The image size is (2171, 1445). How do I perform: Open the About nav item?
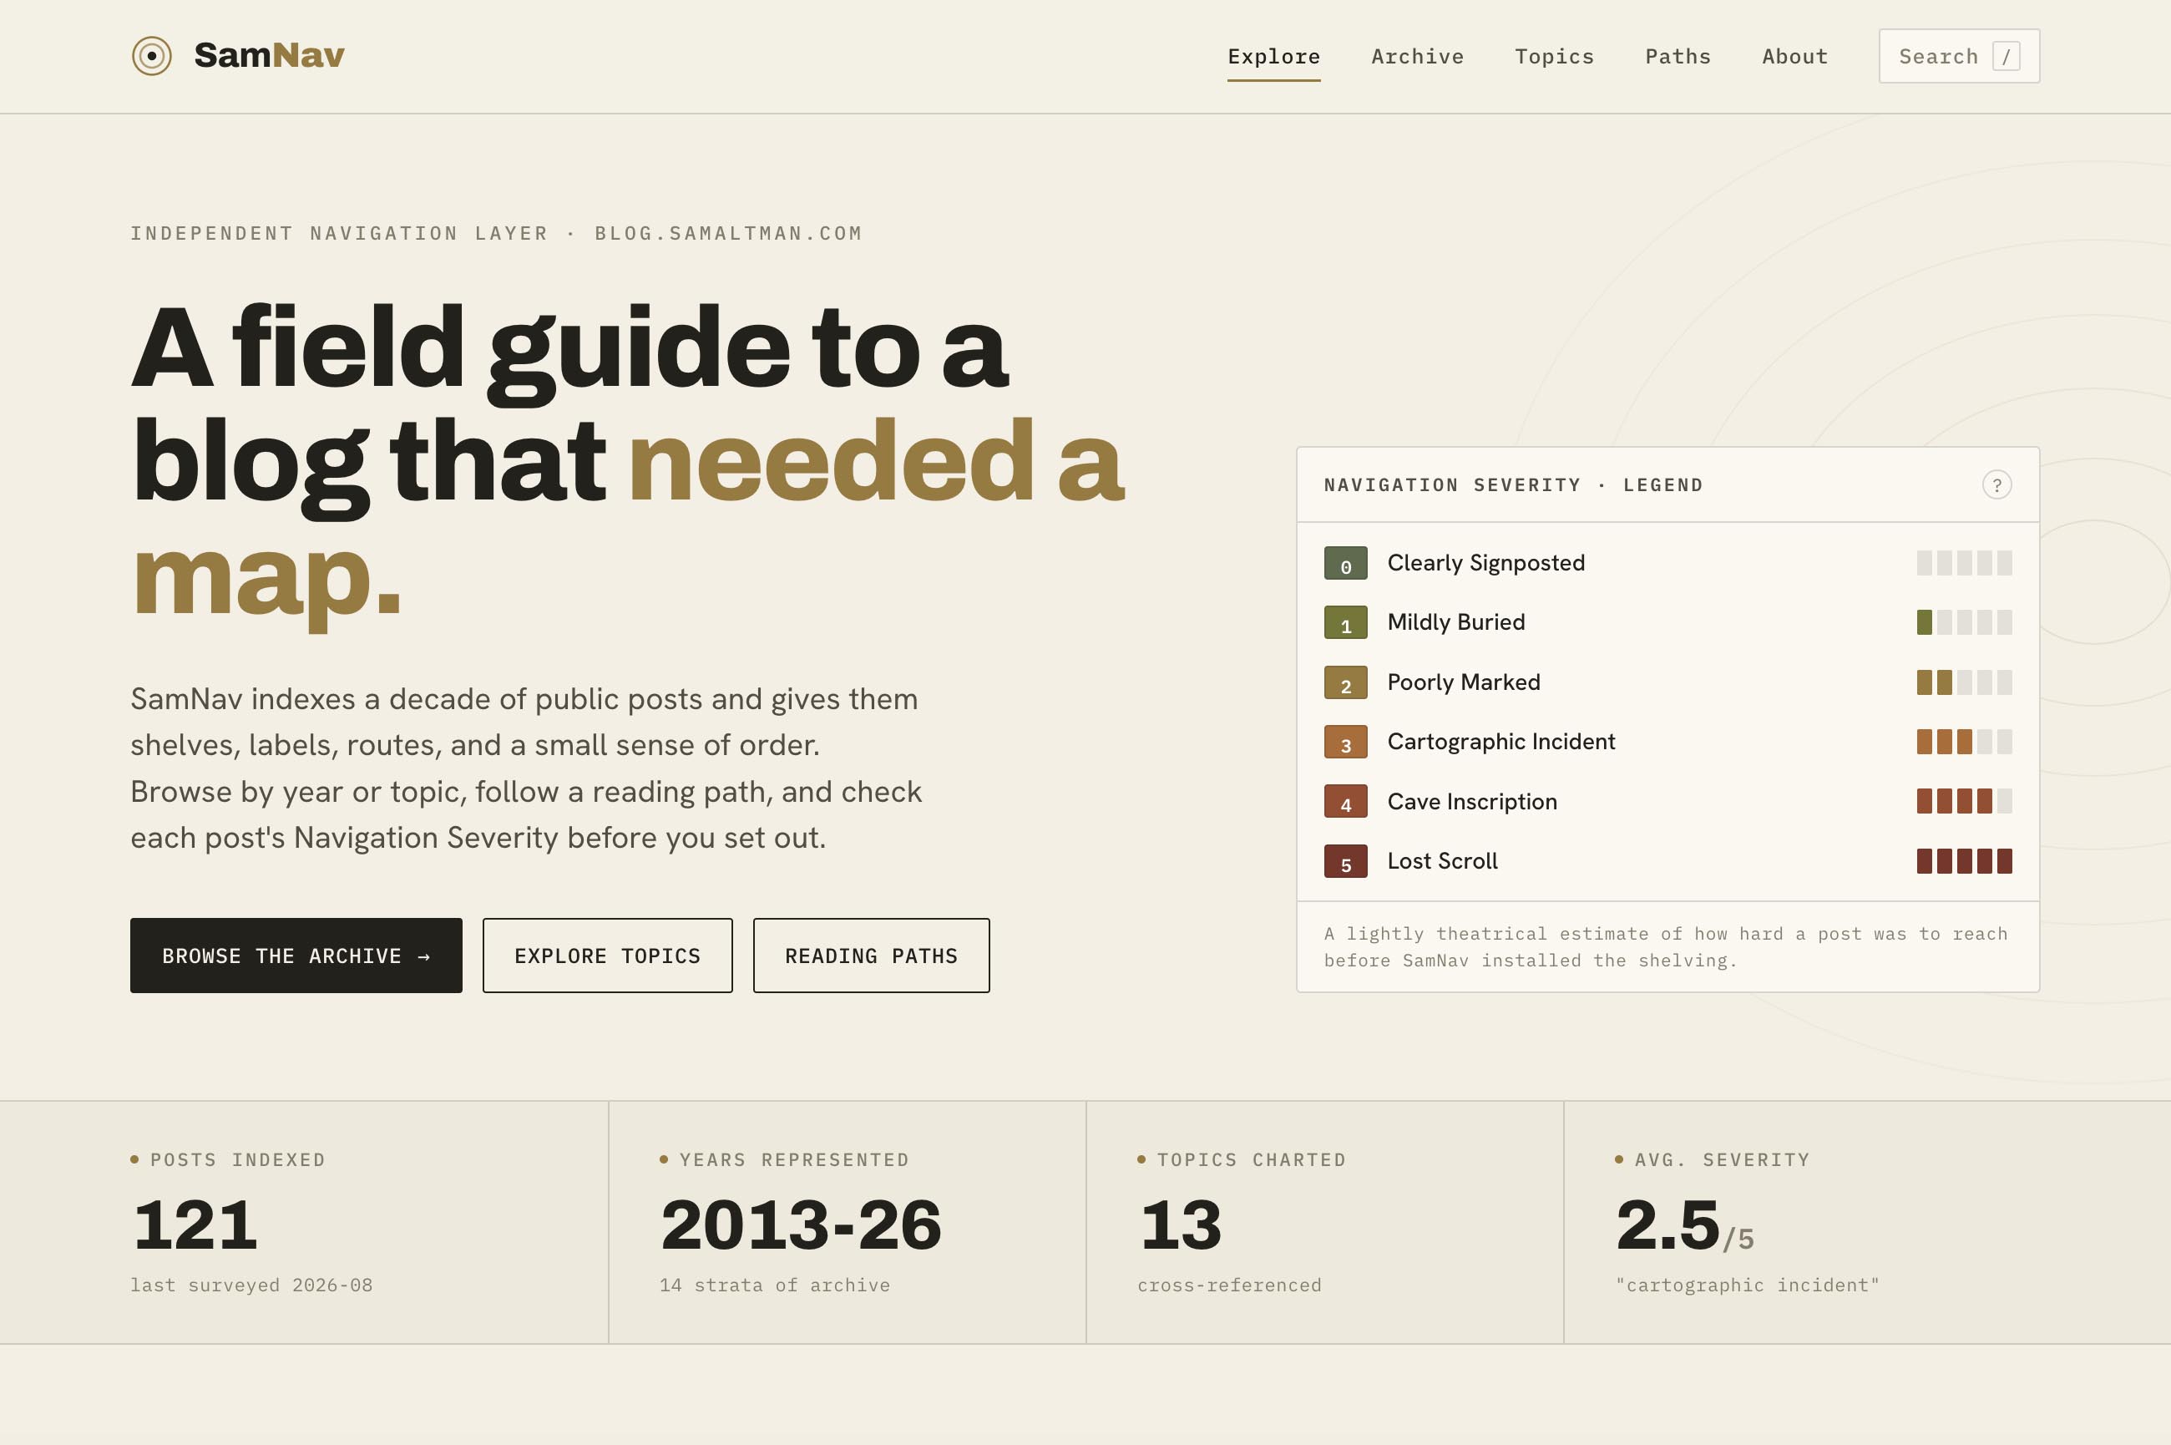tap(1794, 56)
